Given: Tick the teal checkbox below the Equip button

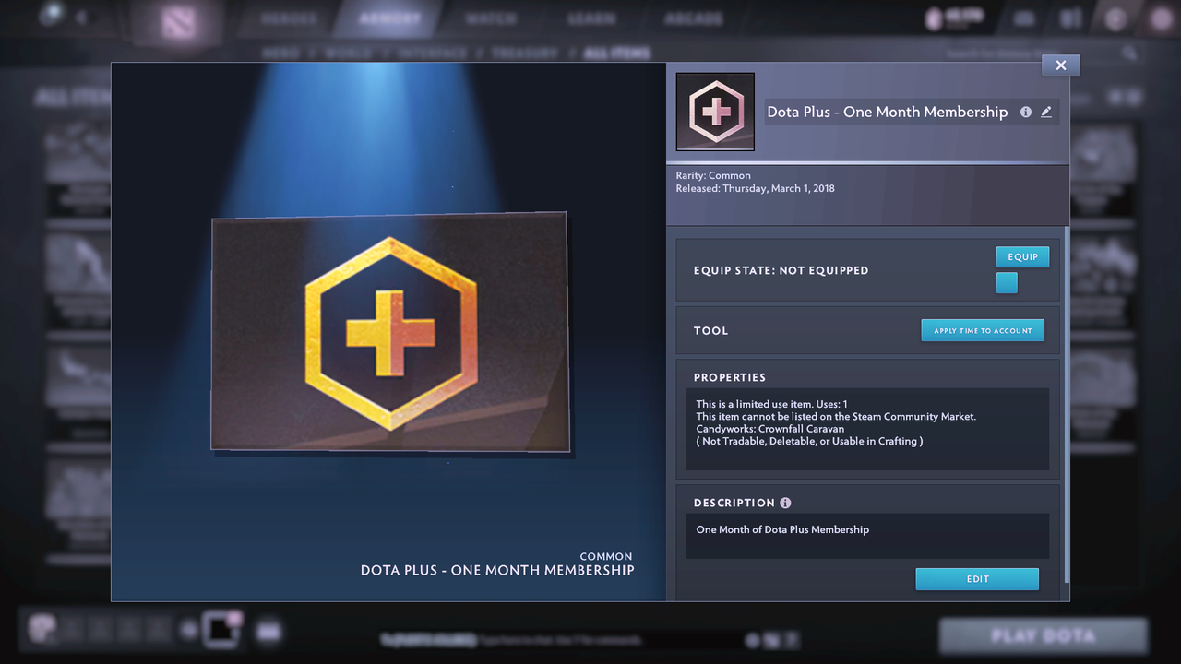Looking at the screenshot, I should 1007,283.
